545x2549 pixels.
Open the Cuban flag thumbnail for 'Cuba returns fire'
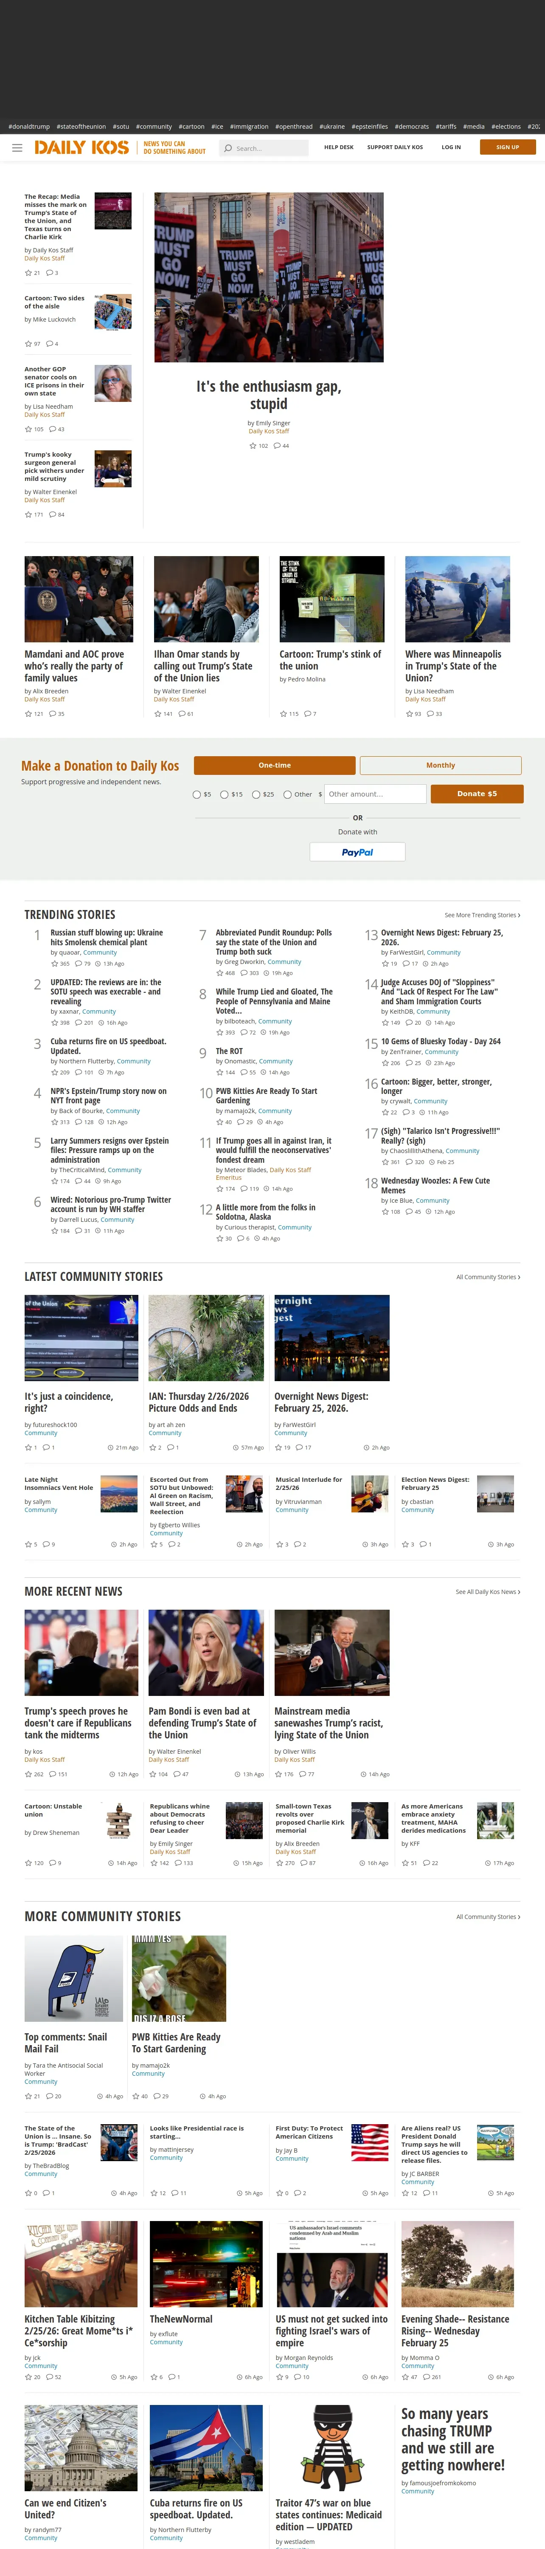(x=206, y=2448)
